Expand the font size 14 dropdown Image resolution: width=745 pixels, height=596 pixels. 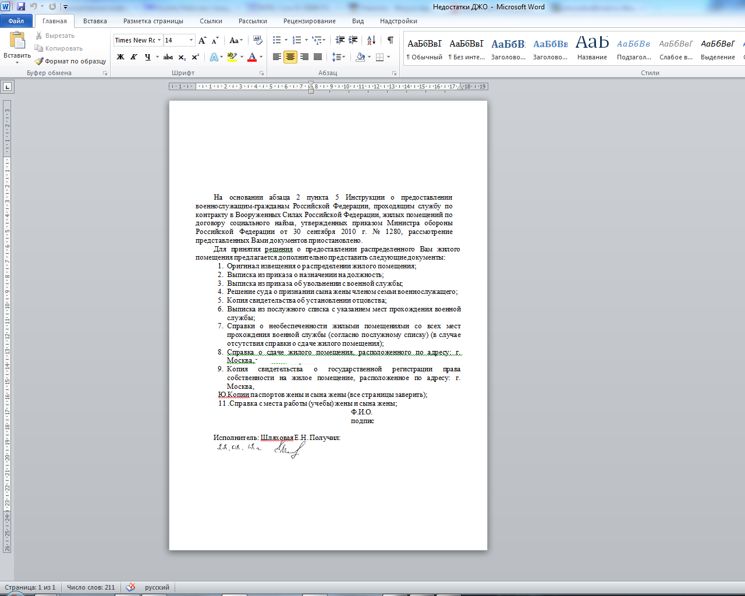191,40
